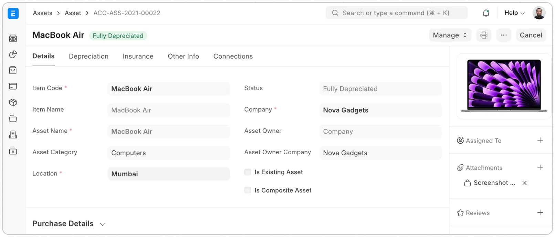Viewport: 555px width, 237px height.
Task: Switch to the Depreciation tab
Action: (88, 56)
